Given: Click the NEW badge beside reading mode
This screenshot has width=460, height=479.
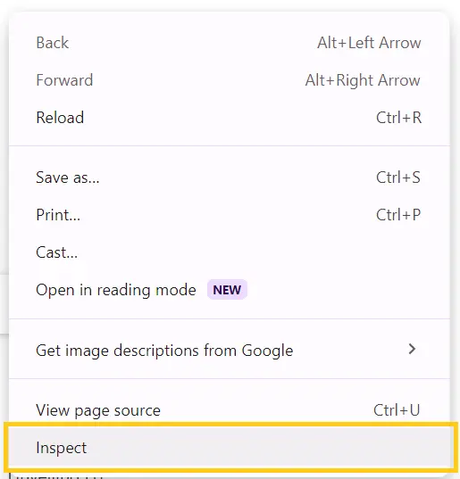Looking at the screenshot, I should 227,290.
